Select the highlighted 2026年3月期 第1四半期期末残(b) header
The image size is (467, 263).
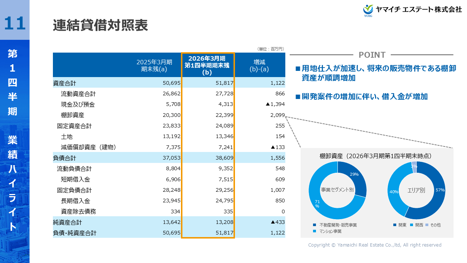tap(207, 65)
